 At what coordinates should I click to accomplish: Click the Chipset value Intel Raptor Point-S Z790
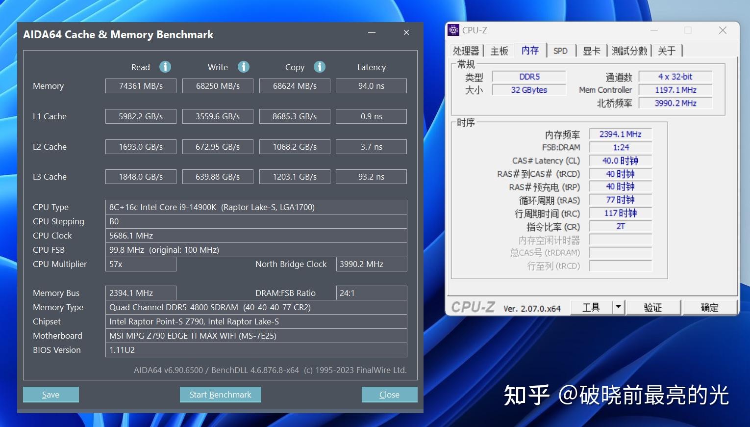click(256, 321)
